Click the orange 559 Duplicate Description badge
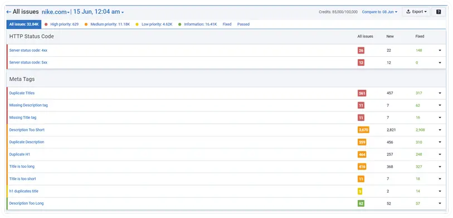 tap(362, 142)
